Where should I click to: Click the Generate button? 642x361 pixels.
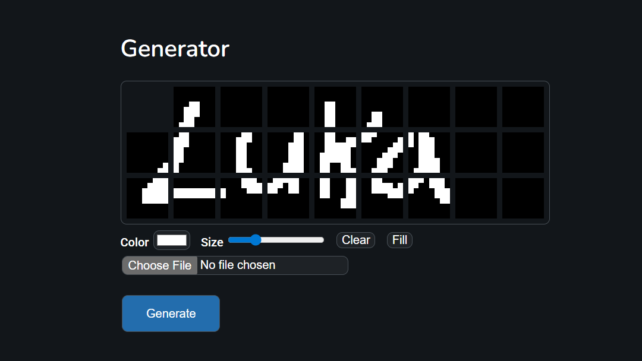[x=171, y=313]
